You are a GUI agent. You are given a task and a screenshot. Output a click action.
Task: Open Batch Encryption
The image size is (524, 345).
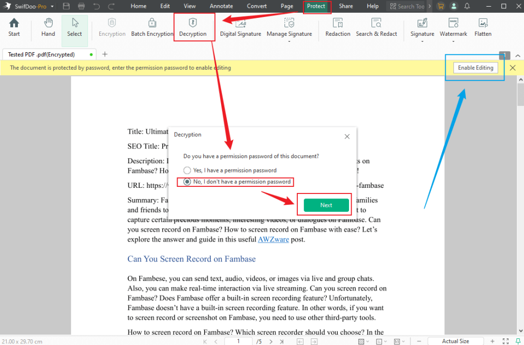(152, 27)
